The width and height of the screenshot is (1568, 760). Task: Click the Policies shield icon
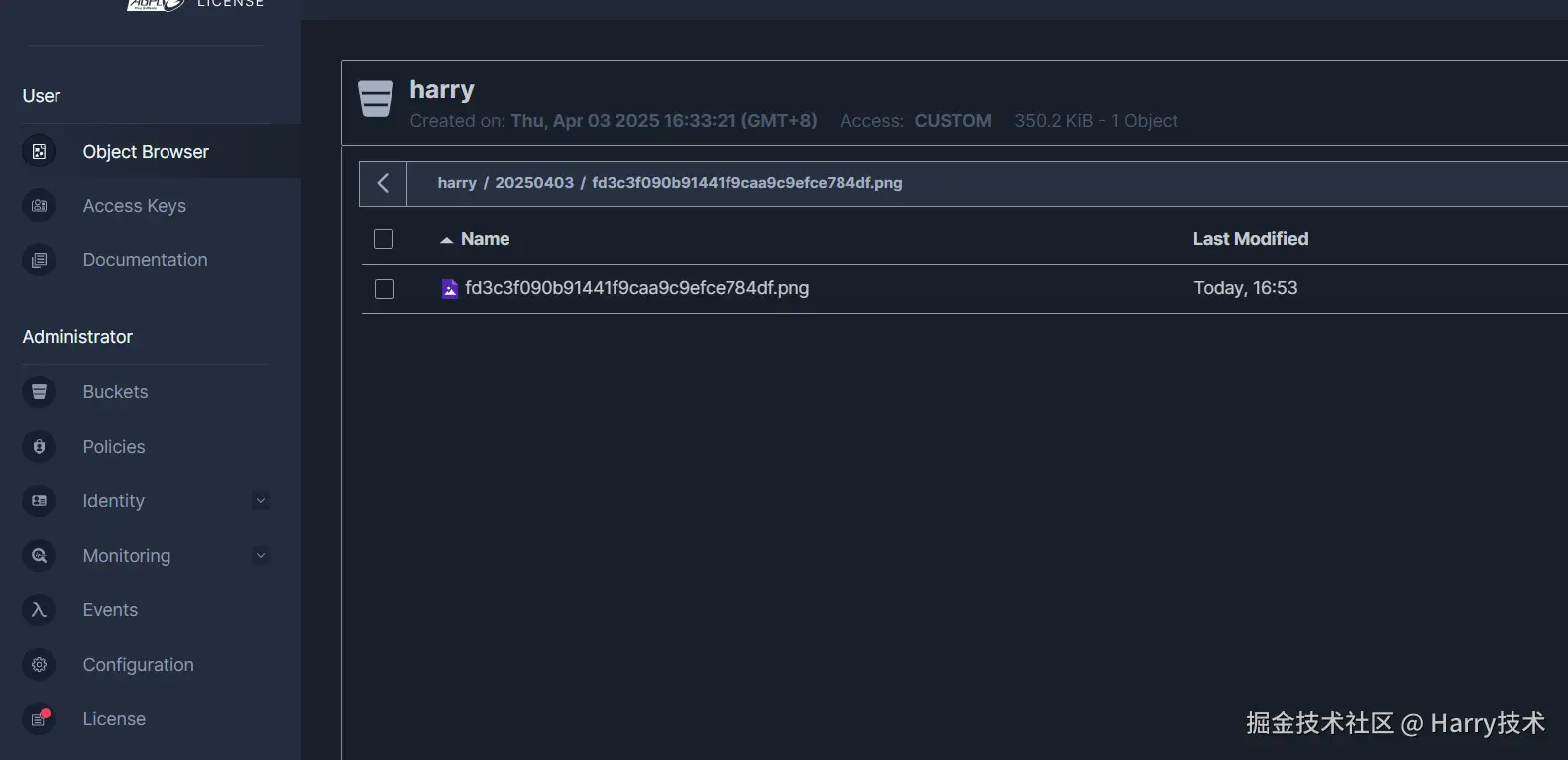click(x=39, y=447)
